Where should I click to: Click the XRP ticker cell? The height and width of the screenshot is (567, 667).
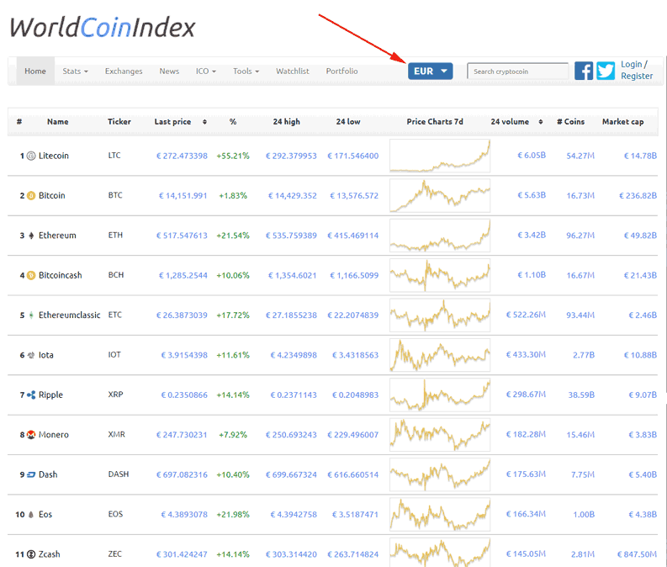click(x=116, y=395)
